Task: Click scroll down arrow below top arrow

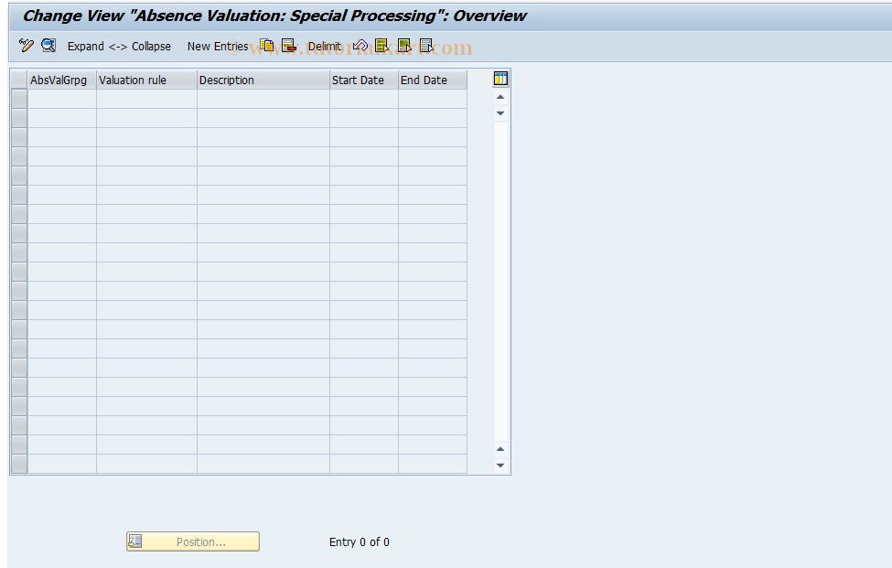Action: point(500,113)
